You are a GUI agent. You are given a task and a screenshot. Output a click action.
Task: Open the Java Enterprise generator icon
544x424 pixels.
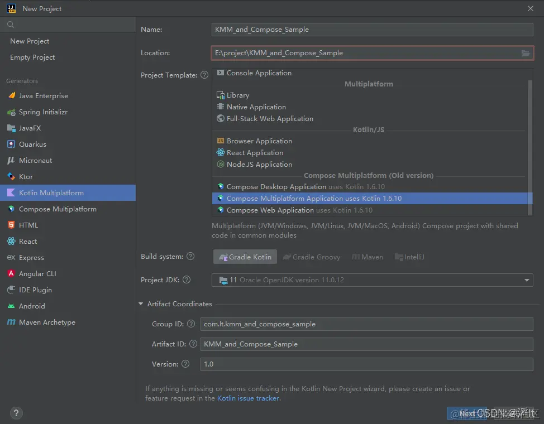[x=11, y=95]
